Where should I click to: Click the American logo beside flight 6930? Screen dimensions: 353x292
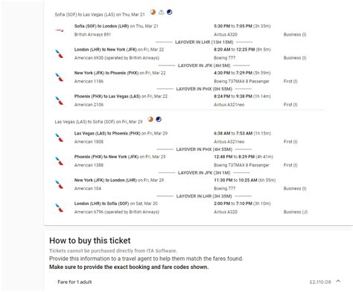coord(60,53)
